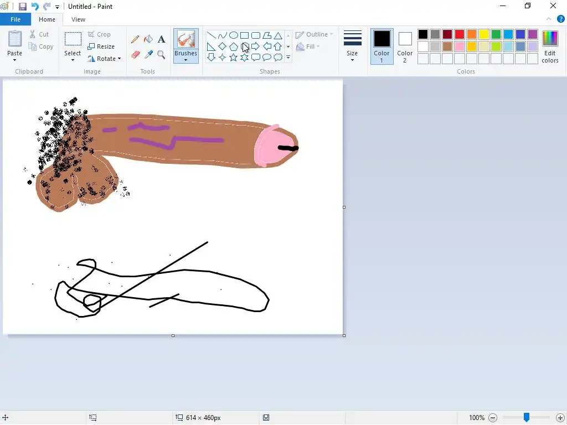Activate Color 1 foreground selector
The width and height of the screenshot is (567, 425).
pos(382,46)
